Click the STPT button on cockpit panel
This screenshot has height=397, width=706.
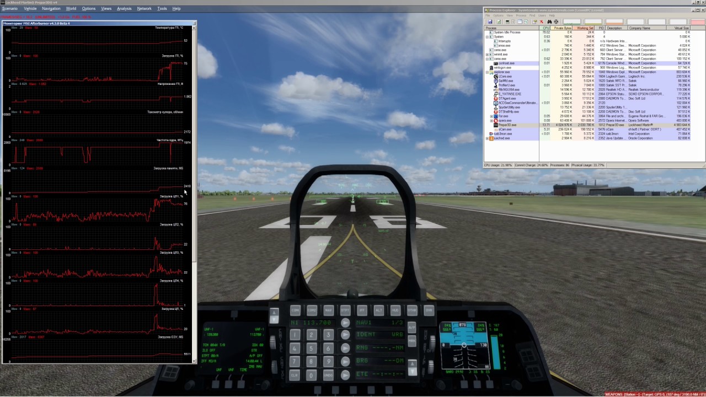pos(345,310)
